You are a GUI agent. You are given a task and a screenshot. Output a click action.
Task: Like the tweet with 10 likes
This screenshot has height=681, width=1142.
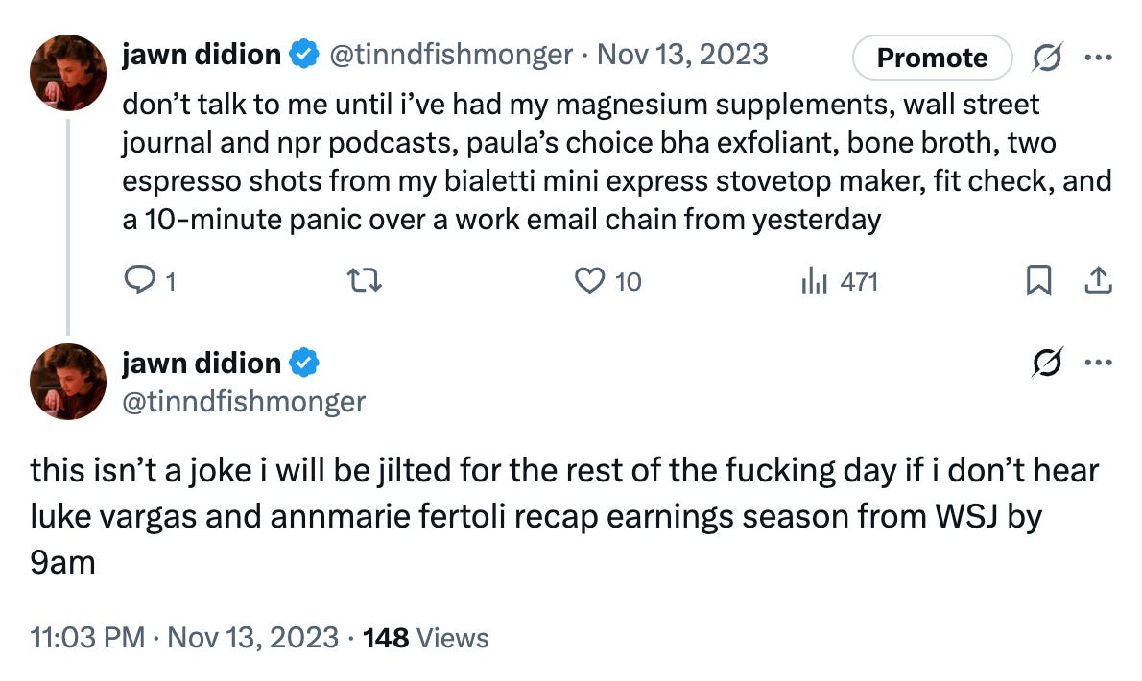tap(587, 281)
